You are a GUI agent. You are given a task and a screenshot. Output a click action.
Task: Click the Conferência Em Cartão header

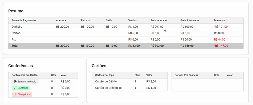25,75
